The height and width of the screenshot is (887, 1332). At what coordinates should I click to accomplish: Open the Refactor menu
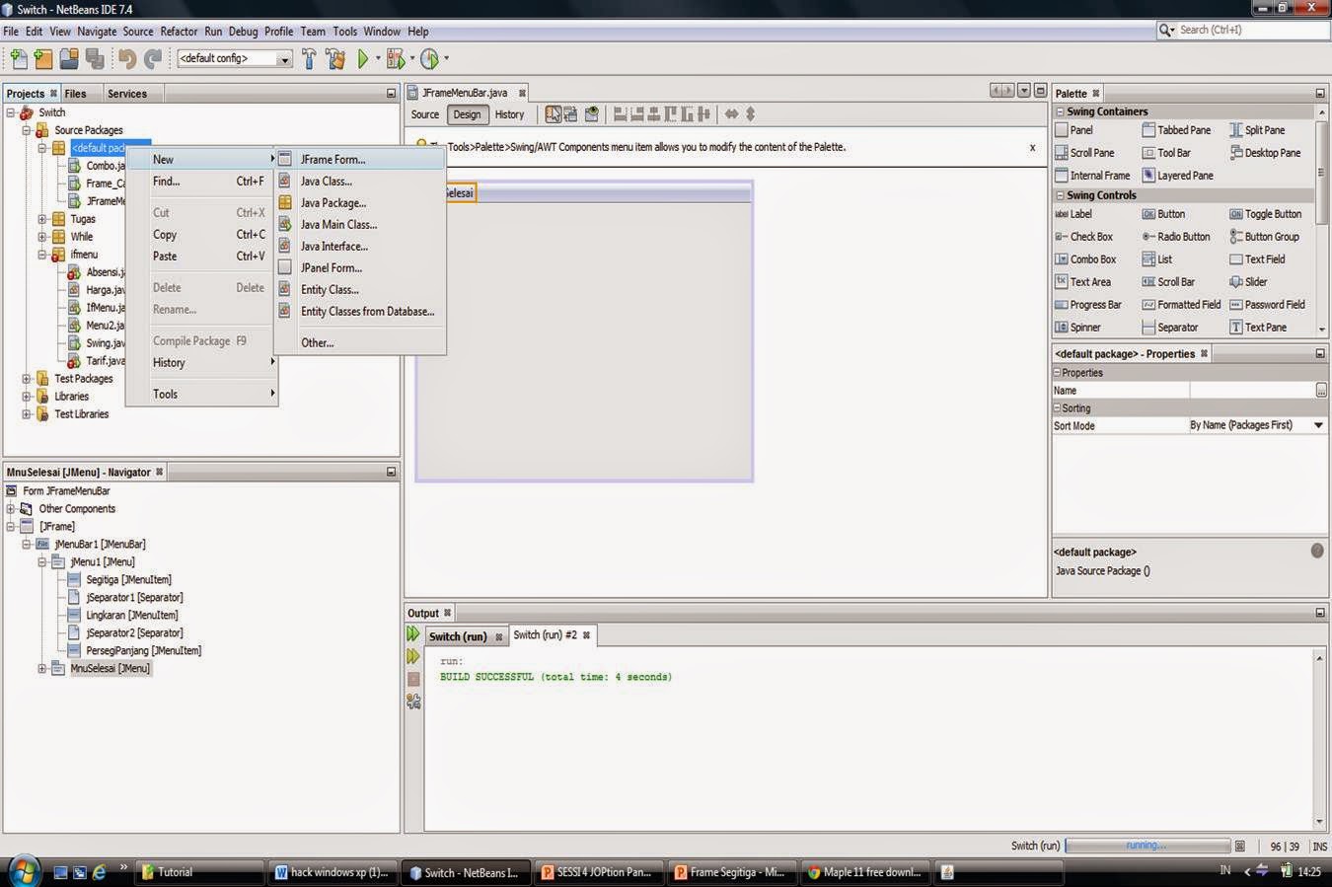179,32
